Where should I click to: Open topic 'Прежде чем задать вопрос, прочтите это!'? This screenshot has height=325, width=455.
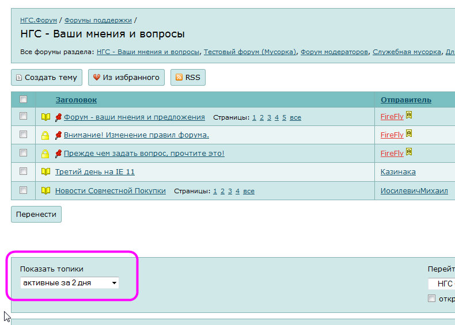click(x=144, y=154)
